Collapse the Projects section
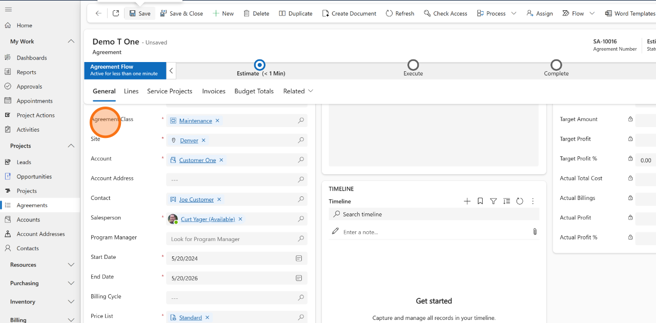Viewport: 656px width, 323px height. coord(71,146)
